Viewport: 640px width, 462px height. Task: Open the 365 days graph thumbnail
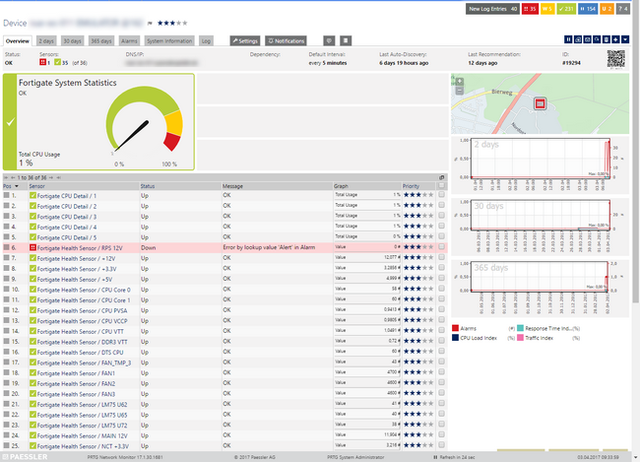coord(540,288)
